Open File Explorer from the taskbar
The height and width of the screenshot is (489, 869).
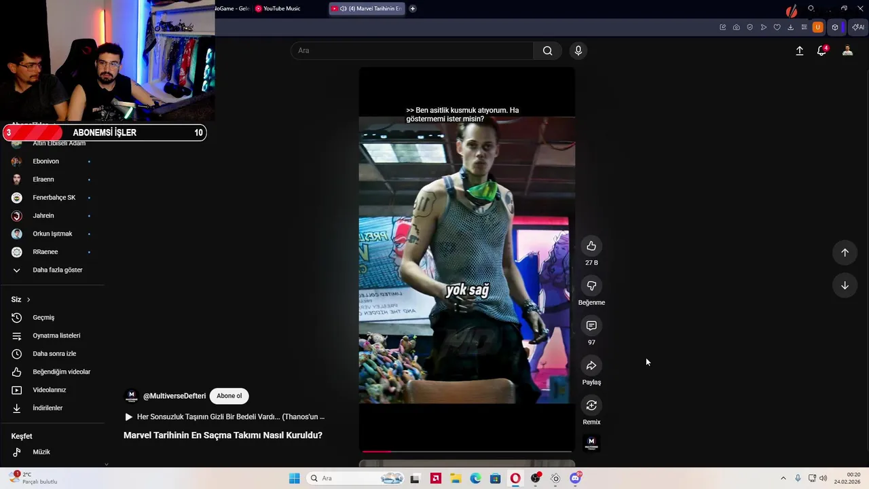point(455,478)
